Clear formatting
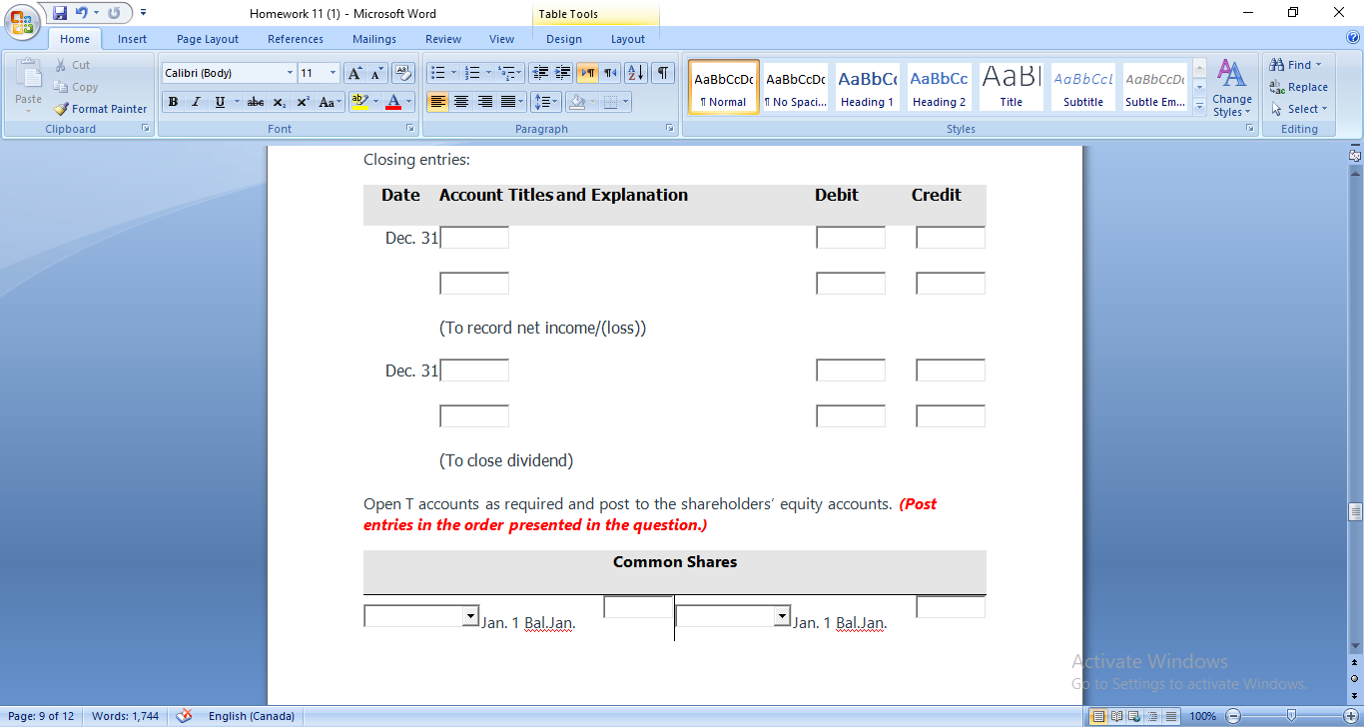Screen dimensions: 1364x727 pos(403,73)
